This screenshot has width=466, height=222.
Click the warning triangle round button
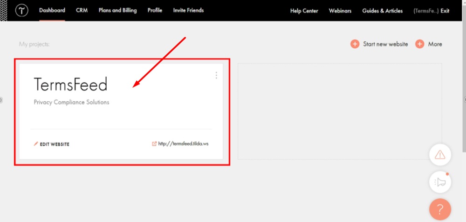pyautogui.click(x=440, y=155)
